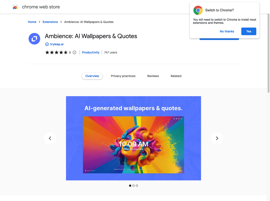Show the previous screenshot with left arrow
Viewport: 270px width, 201px height.
point(50,138)
